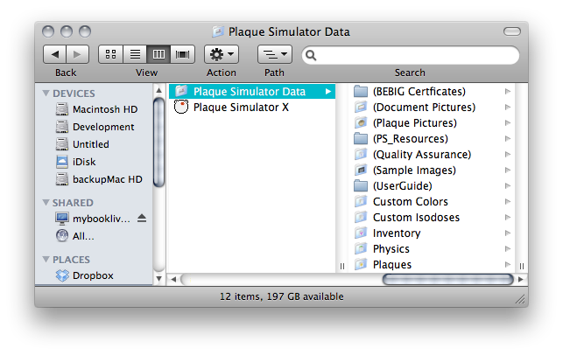Open Dropbox icon in sidebar
563x355 pixels.
point(62,275)
